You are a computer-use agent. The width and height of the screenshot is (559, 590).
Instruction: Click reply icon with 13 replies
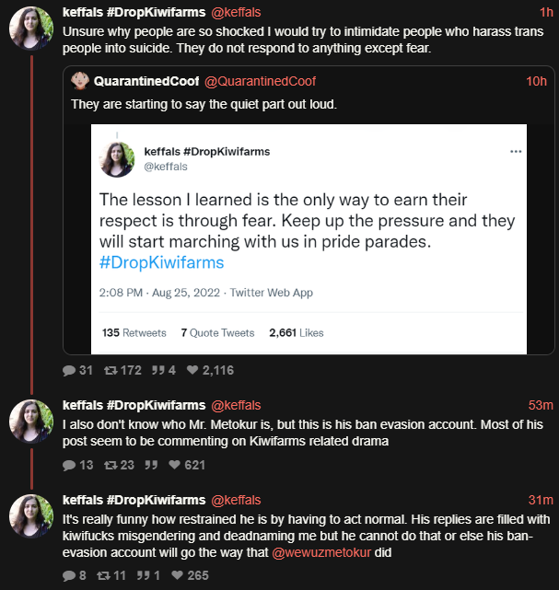pos(69,466)
